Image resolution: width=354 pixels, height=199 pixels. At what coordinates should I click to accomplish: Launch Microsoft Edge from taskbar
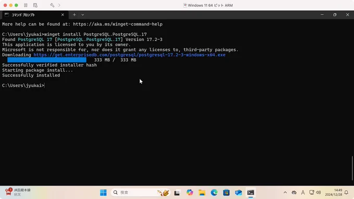tap(214, 192)
